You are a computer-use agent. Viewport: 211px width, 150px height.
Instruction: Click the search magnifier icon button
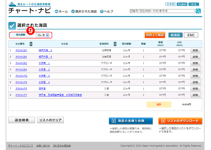click(x=198, y=11)
